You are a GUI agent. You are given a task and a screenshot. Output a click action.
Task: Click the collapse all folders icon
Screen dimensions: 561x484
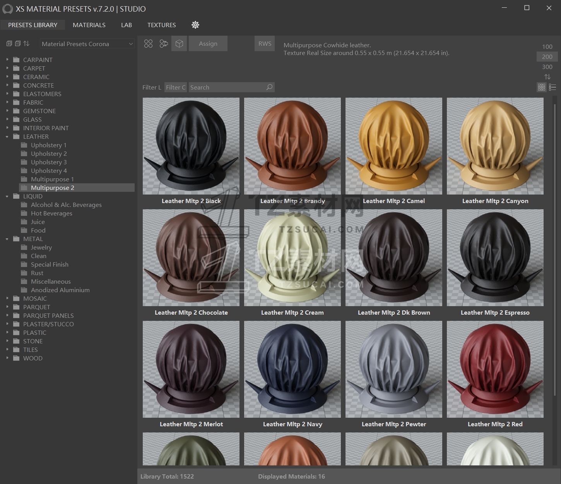coord(18,44)
